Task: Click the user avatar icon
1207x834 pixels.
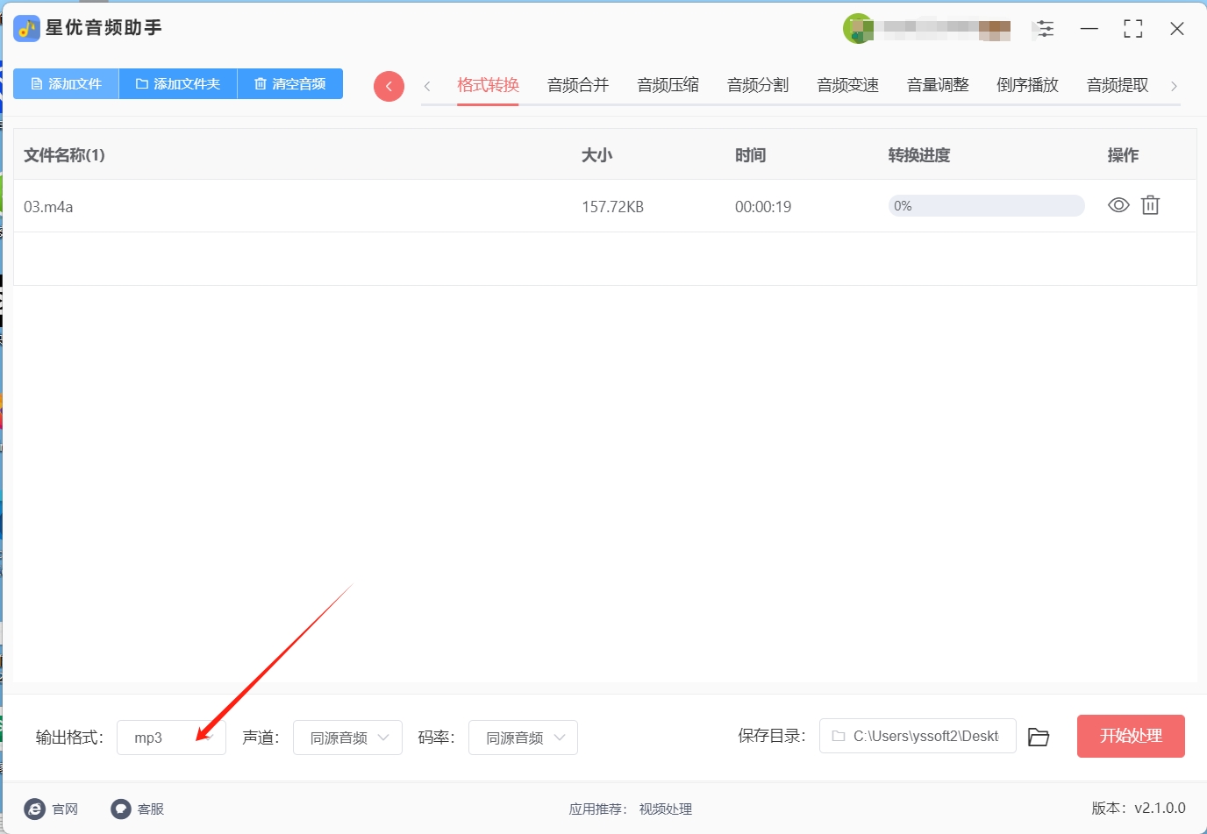Action: (857, 29)
